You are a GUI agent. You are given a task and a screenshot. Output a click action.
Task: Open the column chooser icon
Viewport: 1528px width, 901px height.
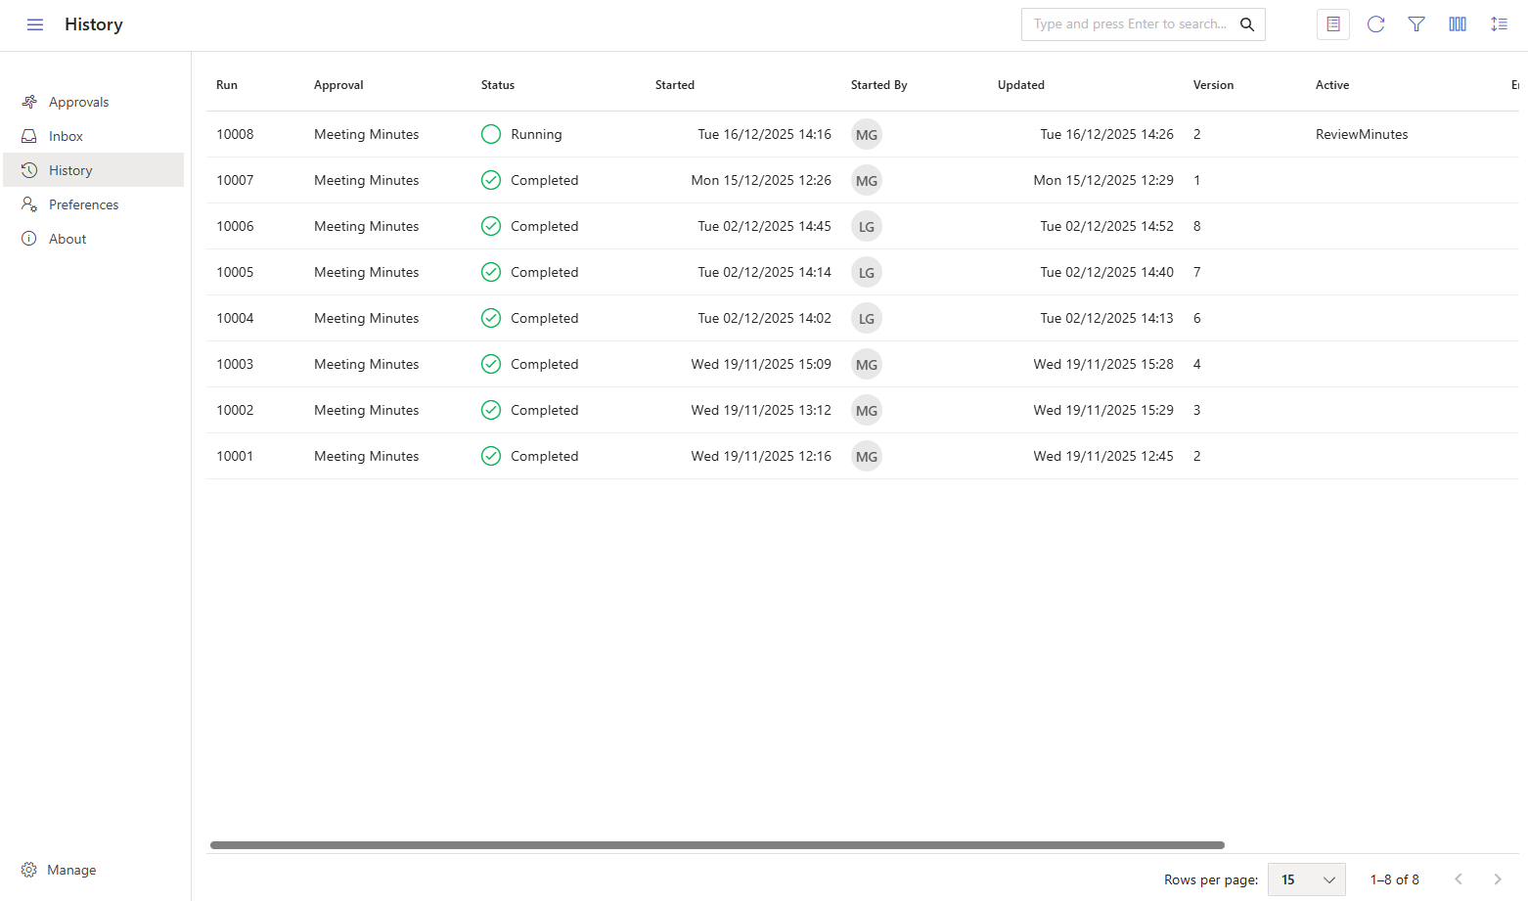pos(1457,24)
